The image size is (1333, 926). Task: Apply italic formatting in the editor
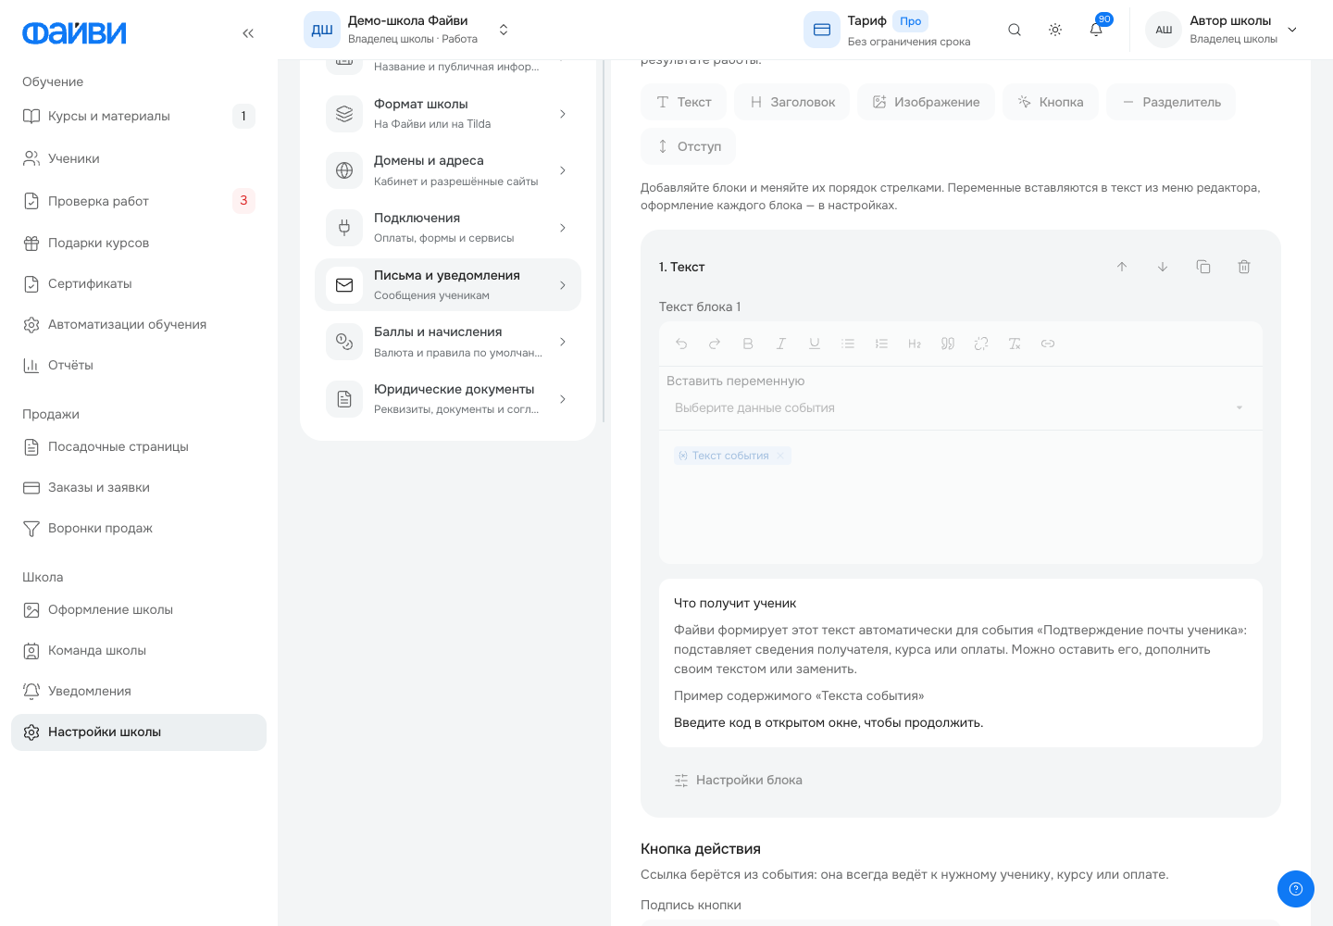(781, 344)
